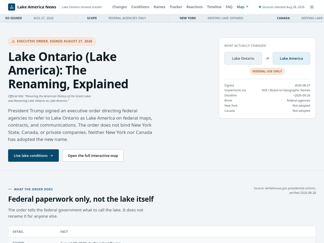324x243 pixels.
Task: Click Open the full interactive map
Action: (93, 156)
